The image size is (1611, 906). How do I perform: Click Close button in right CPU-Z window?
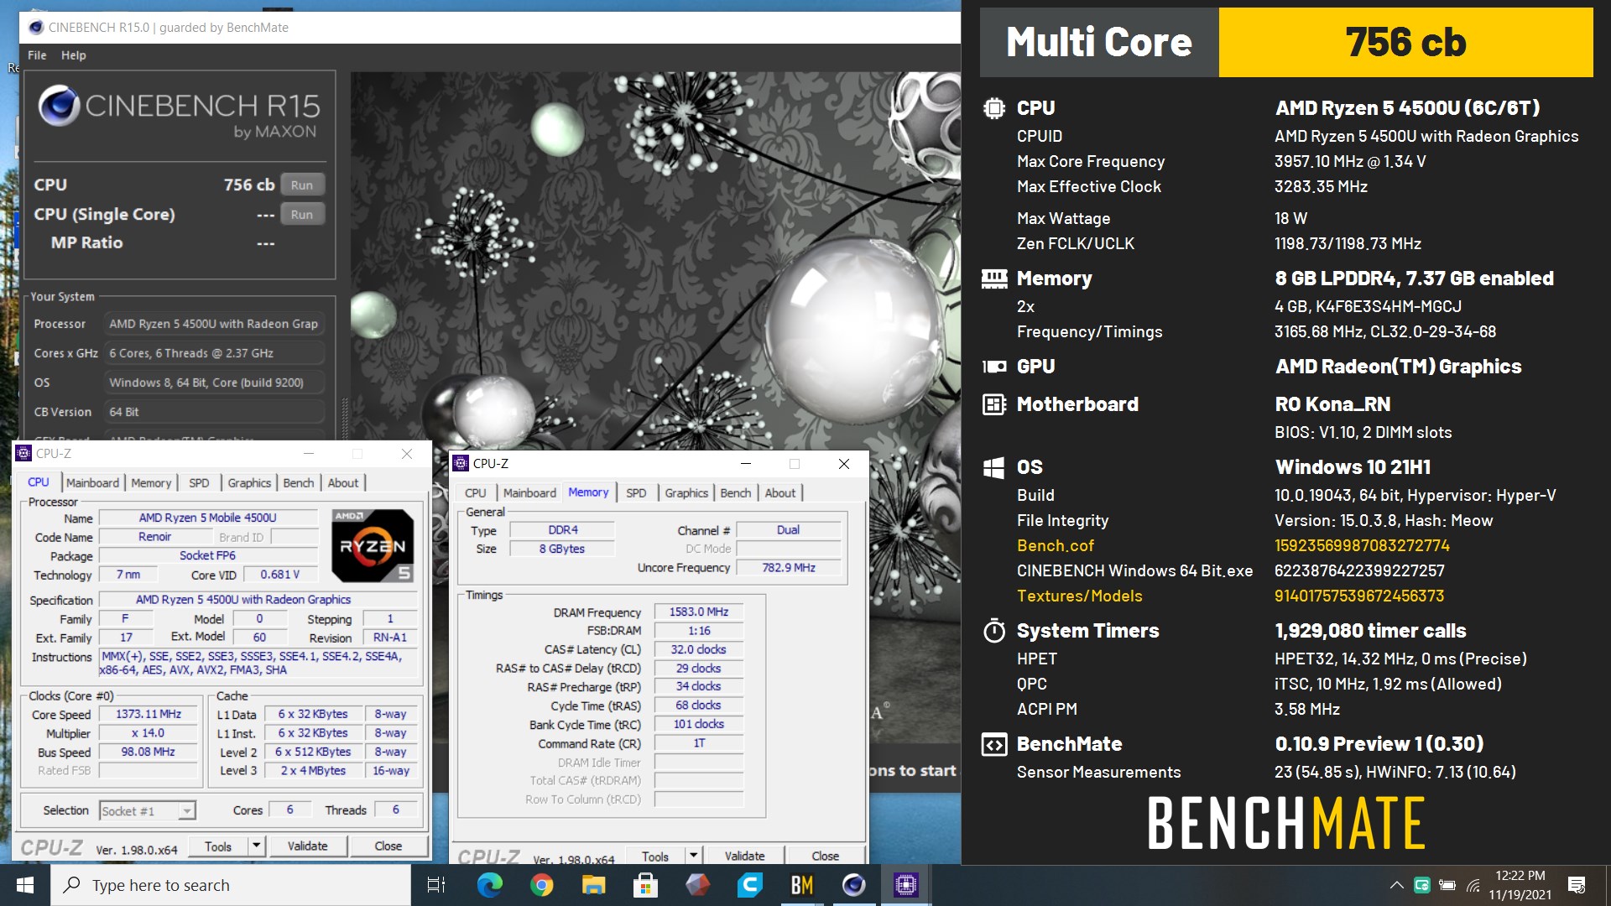tap(826, 855)
